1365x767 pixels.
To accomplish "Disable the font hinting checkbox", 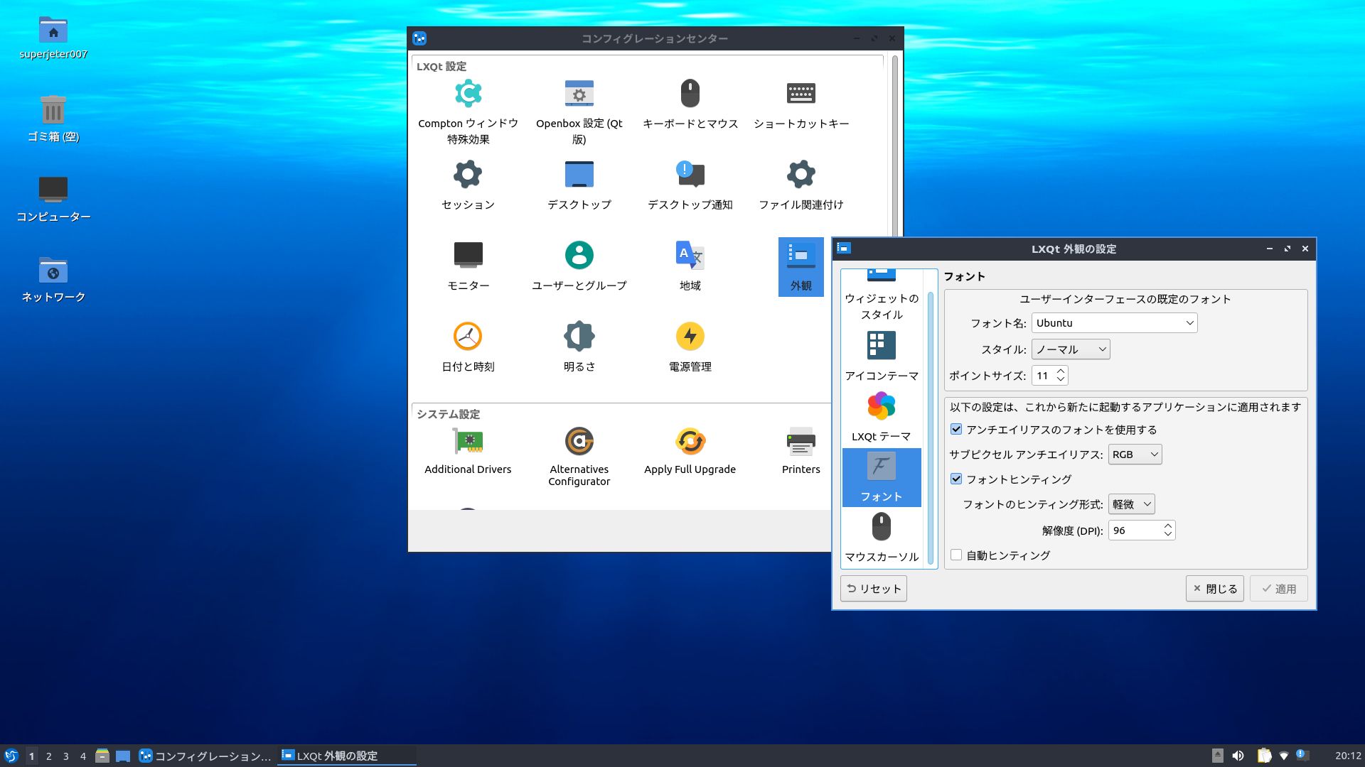I will coord(956,479).
